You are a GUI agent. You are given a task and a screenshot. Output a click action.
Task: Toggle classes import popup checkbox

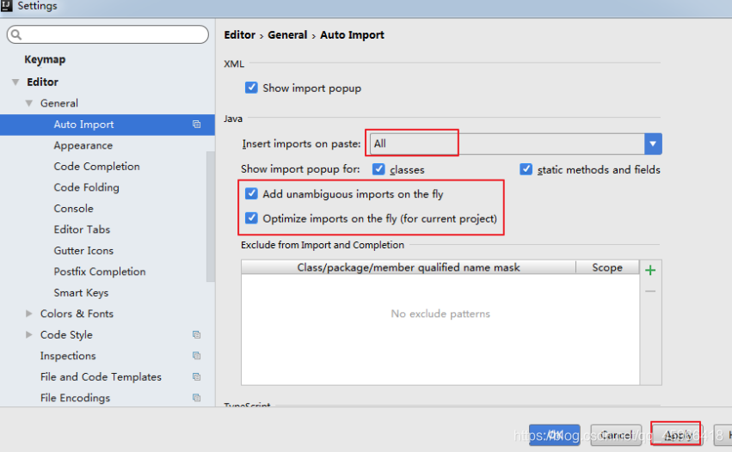378,169
